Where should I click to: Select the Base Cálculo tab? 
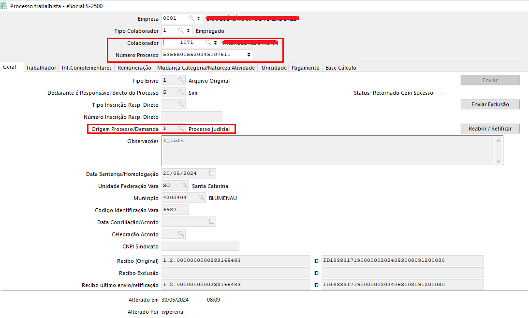341,68
